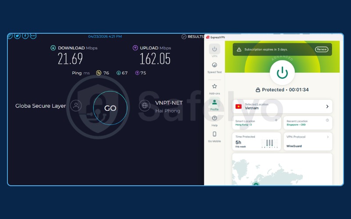Click the Globa Secure Layer provider name
351x219 pixels.
click(x=40, y=106)
